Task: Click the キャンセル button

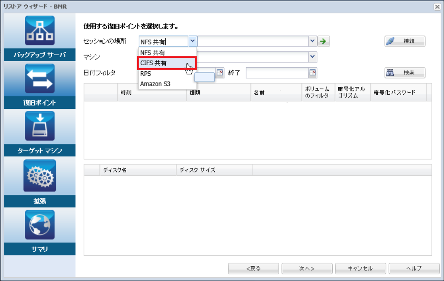Action: coord(360,268)
